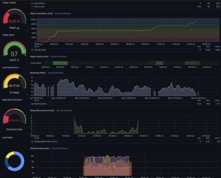
Task: Toggle Intraday Steps series in legend
Action: point(40,50)
